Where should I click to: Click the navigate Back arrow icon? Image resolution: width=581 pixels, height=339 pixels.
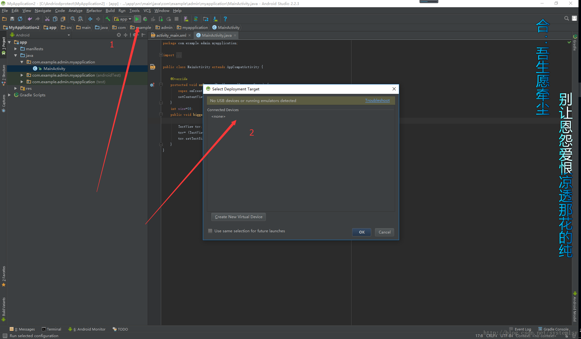click(x=90, y=19)
